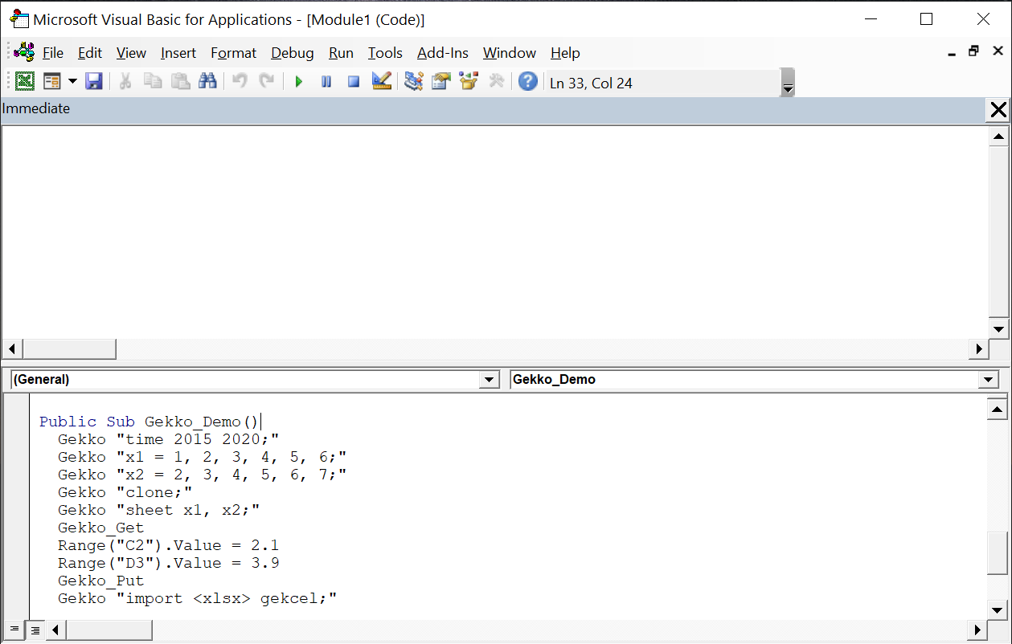The width and height of the screenshot is (1012, 644).
Task: Click the Break pause icon
Action: [x=326, y=81]
